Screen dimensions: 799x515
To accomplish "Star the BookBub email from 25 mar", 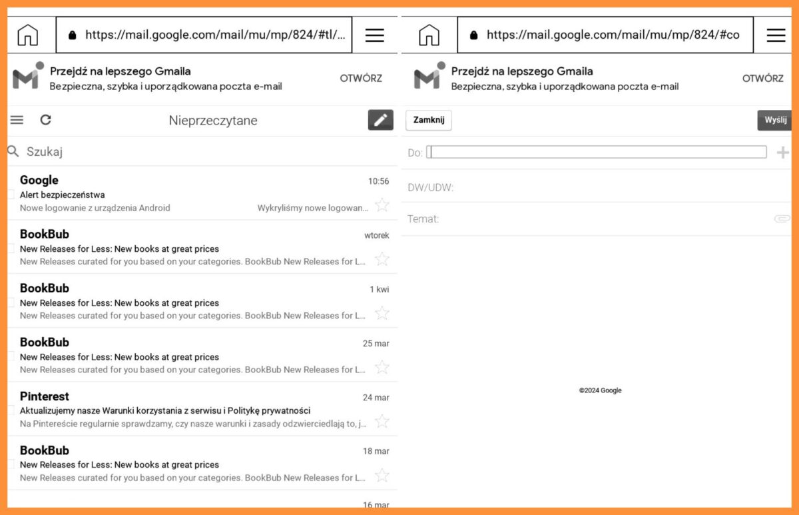I will (382, 367).
